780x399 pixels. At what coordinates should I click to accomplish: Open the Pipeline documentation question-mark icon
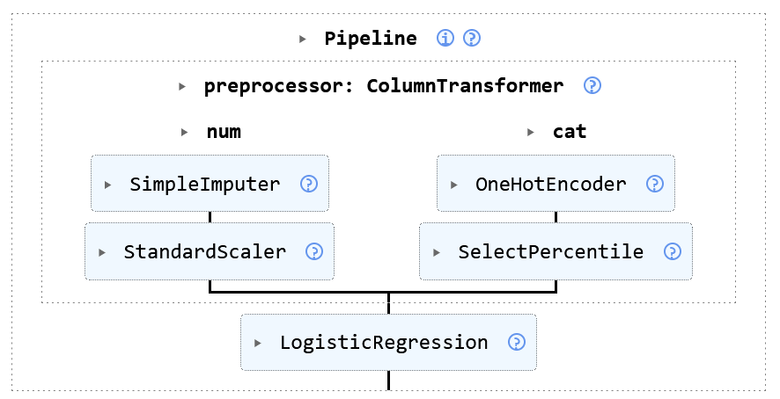click(472, 38)
